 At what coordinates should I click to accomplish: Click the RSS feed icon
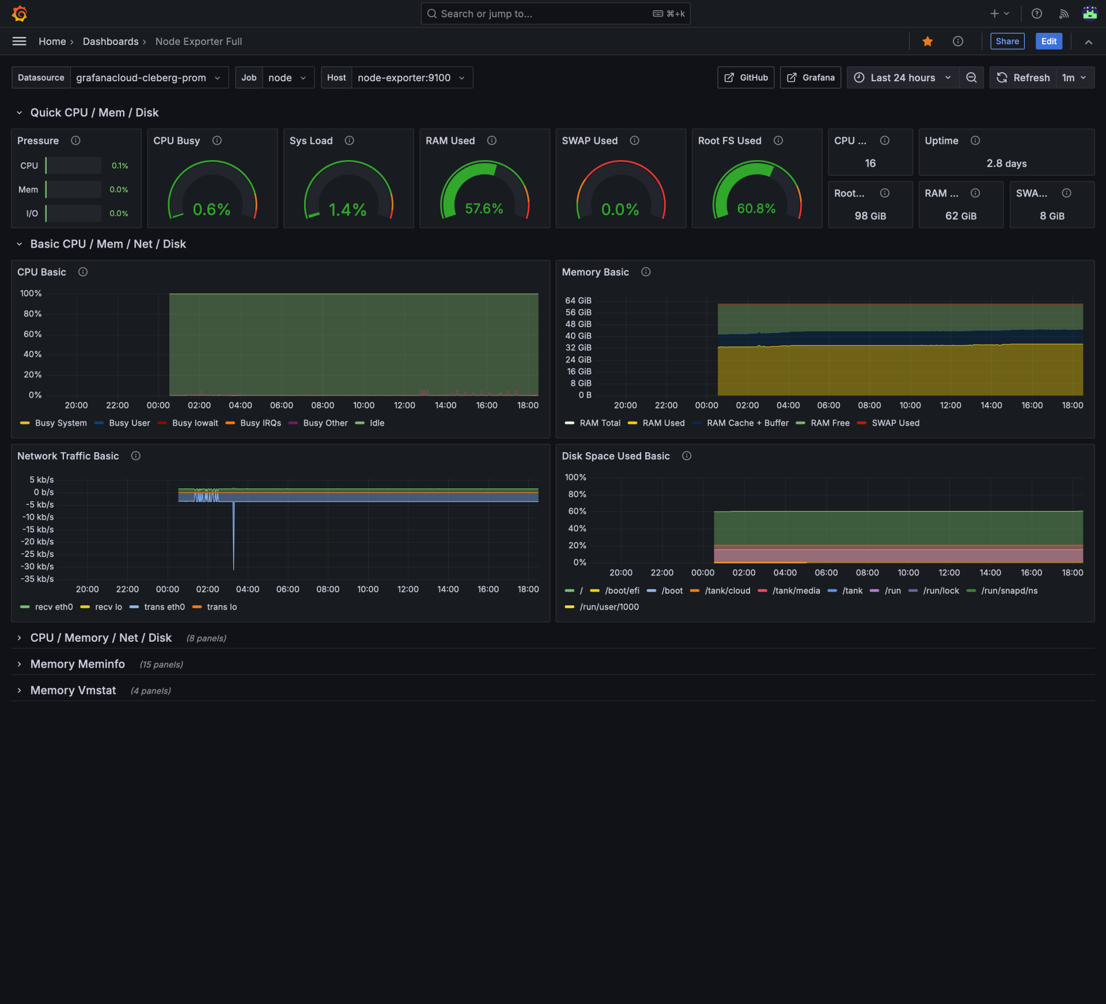[x=1064, y=13]
